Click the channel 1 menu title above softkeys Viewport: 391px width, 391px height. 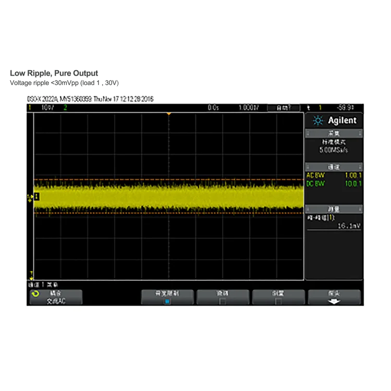43,285
